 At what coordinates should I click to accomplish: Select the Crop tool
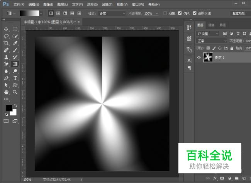coord(6,43)
